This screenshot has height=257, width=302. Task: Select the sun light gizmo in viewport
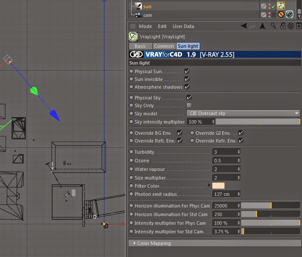8,60
